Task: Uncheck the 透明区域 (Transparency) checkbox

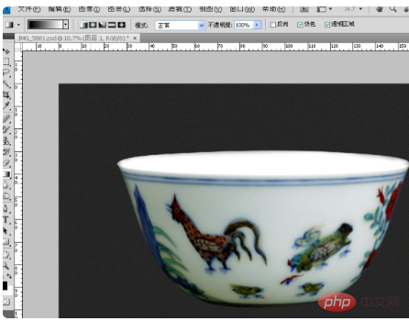Action: pyautogui.click(x=327, y=25)
